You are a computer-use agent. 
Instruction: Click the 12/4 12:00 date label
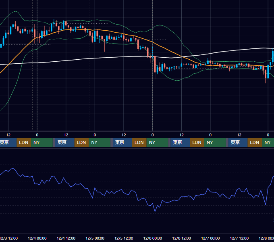66,238
